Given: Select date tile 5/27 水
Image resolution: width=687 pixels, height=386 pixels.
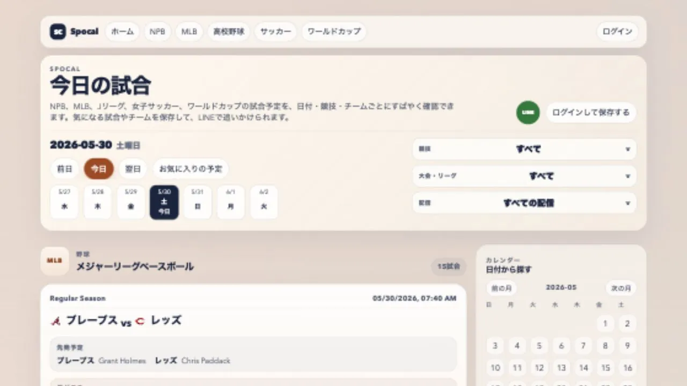Looking at the screenshot, I should pyautogui.click(x=64, y=202).
